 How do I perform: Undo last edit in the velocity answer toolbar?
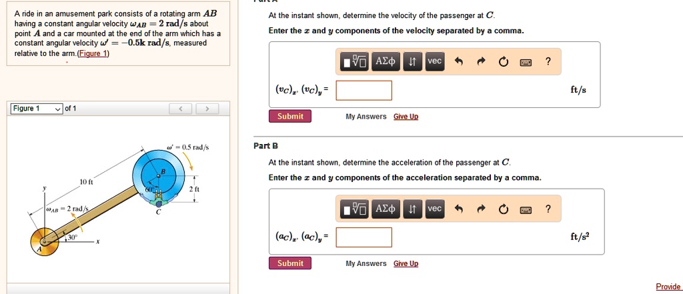[458, 62]
